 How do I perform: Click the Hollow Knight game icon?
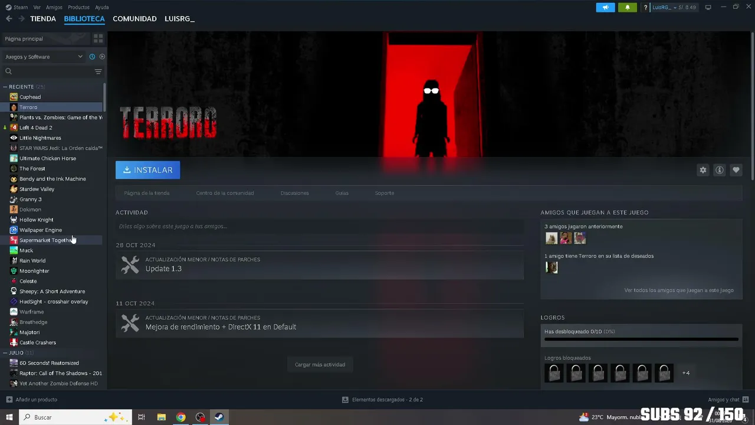(x=14, y=220)
